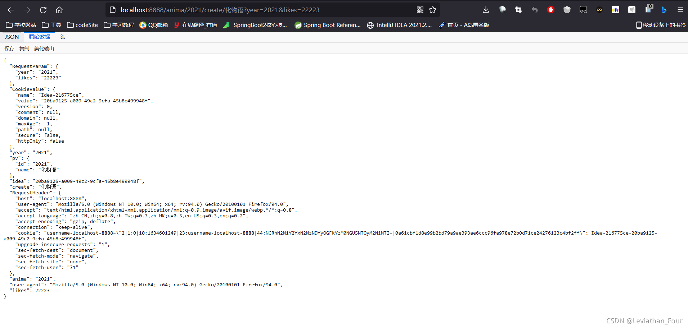Click the "CookieValue" key text
This screenshot has width=688, height=328.
pos(29,89)
